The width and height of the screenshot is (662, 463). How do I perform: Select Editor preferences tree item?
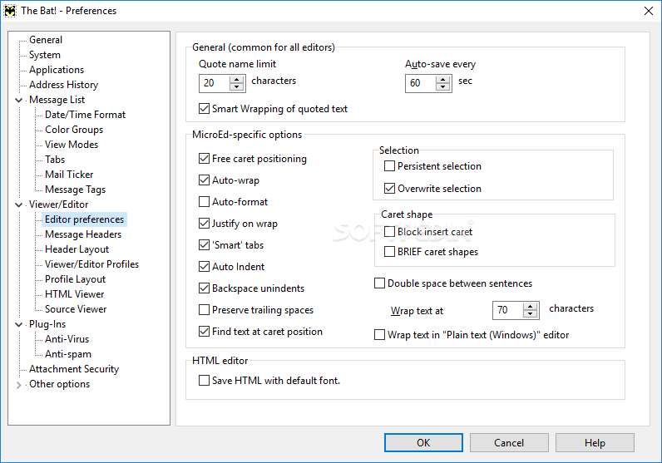[85, 219]
